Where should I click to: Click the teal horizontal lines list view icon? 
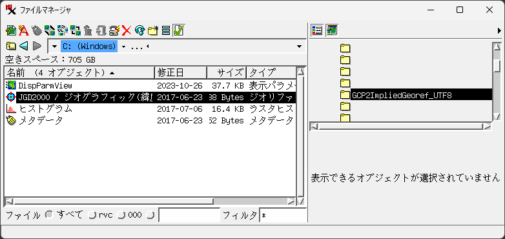[166, 30]
